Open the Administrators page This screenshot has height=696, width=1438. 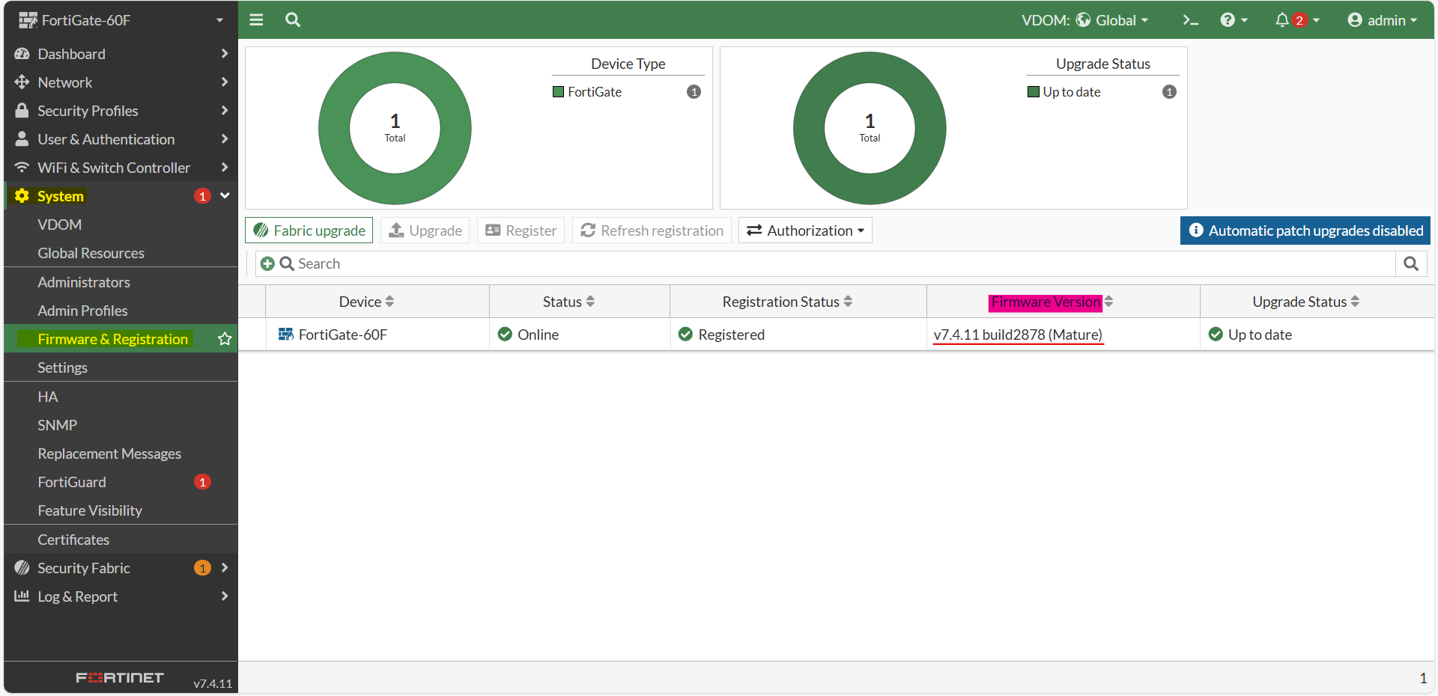click(121, 282)
